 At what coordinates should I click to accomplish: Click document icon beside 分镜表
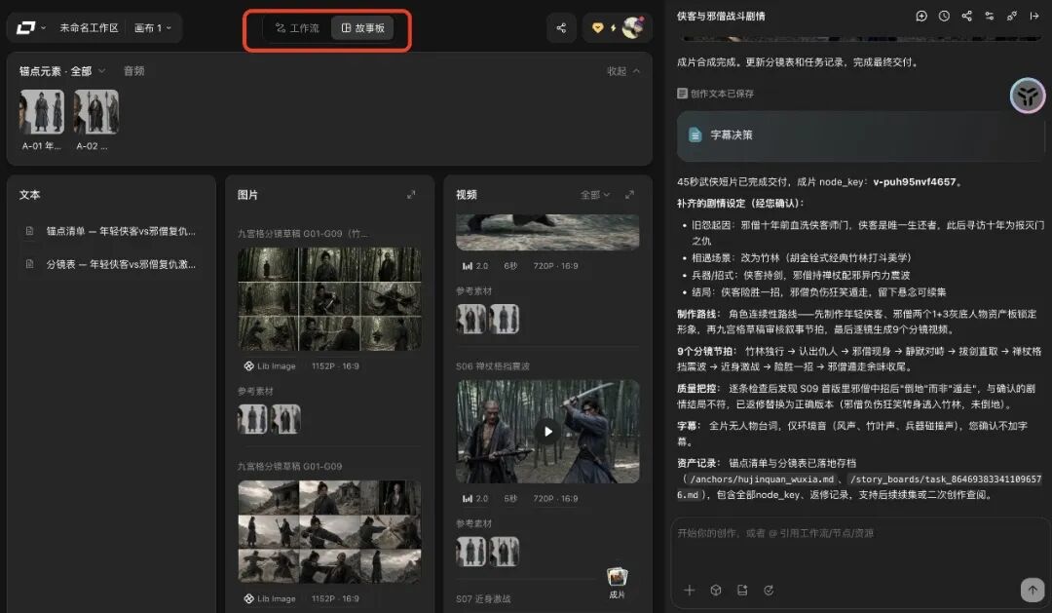click(x=29, y=264)
